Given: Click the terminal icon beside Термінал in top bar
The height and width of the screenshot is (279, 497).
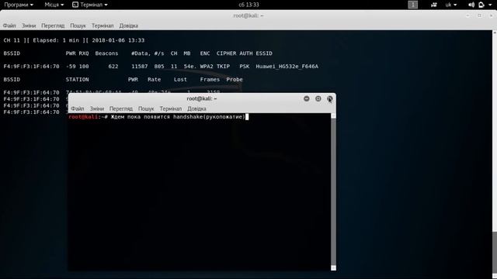Looking at the screenshot, I should click(x=75, y=5).
